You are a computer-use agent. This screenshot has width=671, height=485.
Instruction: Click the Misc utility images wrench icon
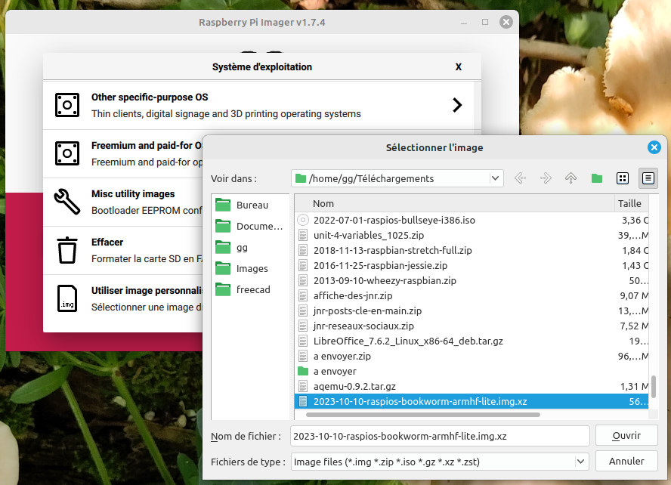coord(67,202)
